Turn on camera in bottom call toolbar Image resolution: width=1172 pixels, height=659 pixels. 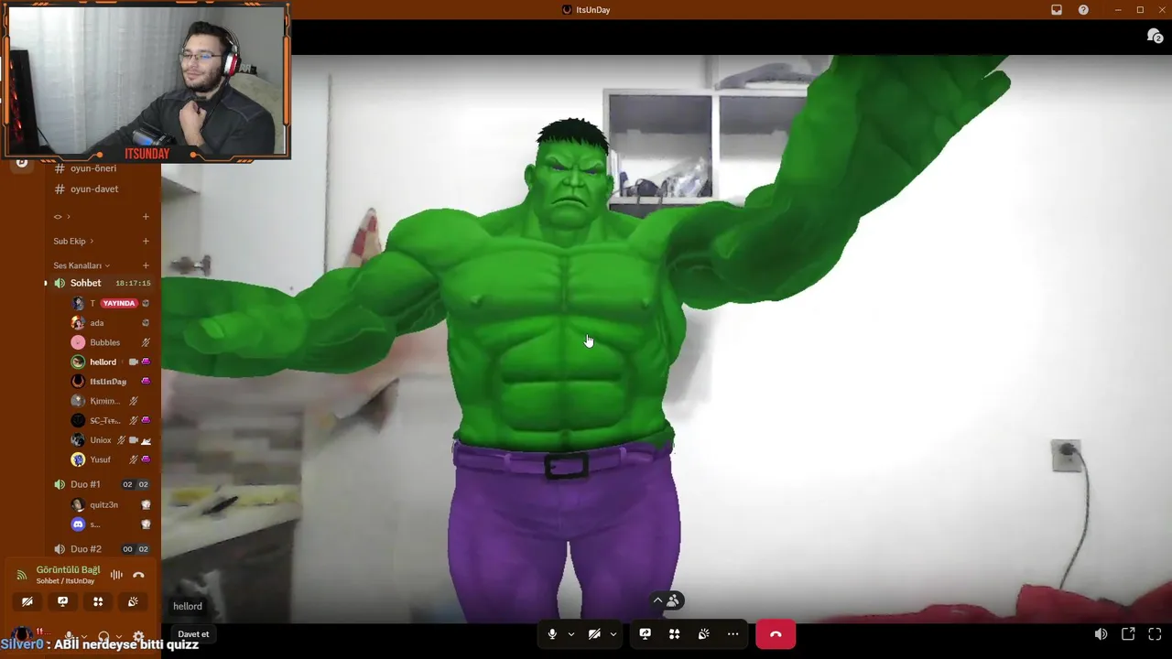point(594,634)
